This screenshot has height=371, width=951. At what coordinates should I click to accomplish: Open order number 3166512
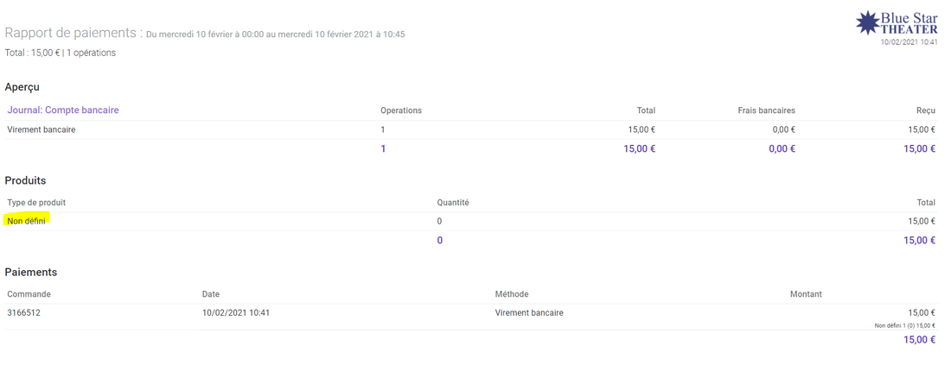[24, 312]
